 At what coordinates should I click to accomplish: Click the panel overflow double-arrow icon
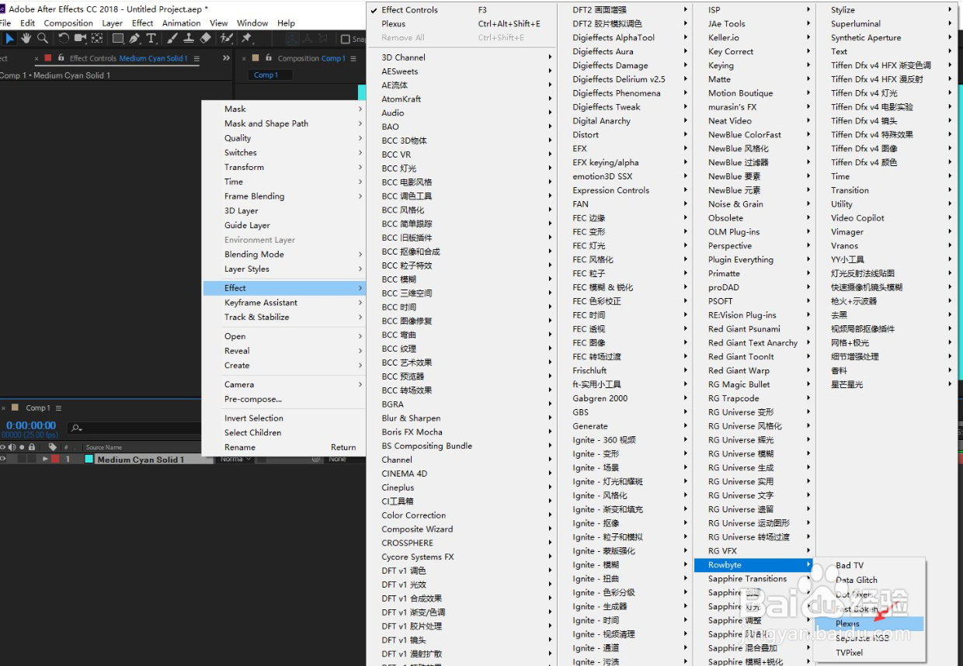click(x=227, y=58)
